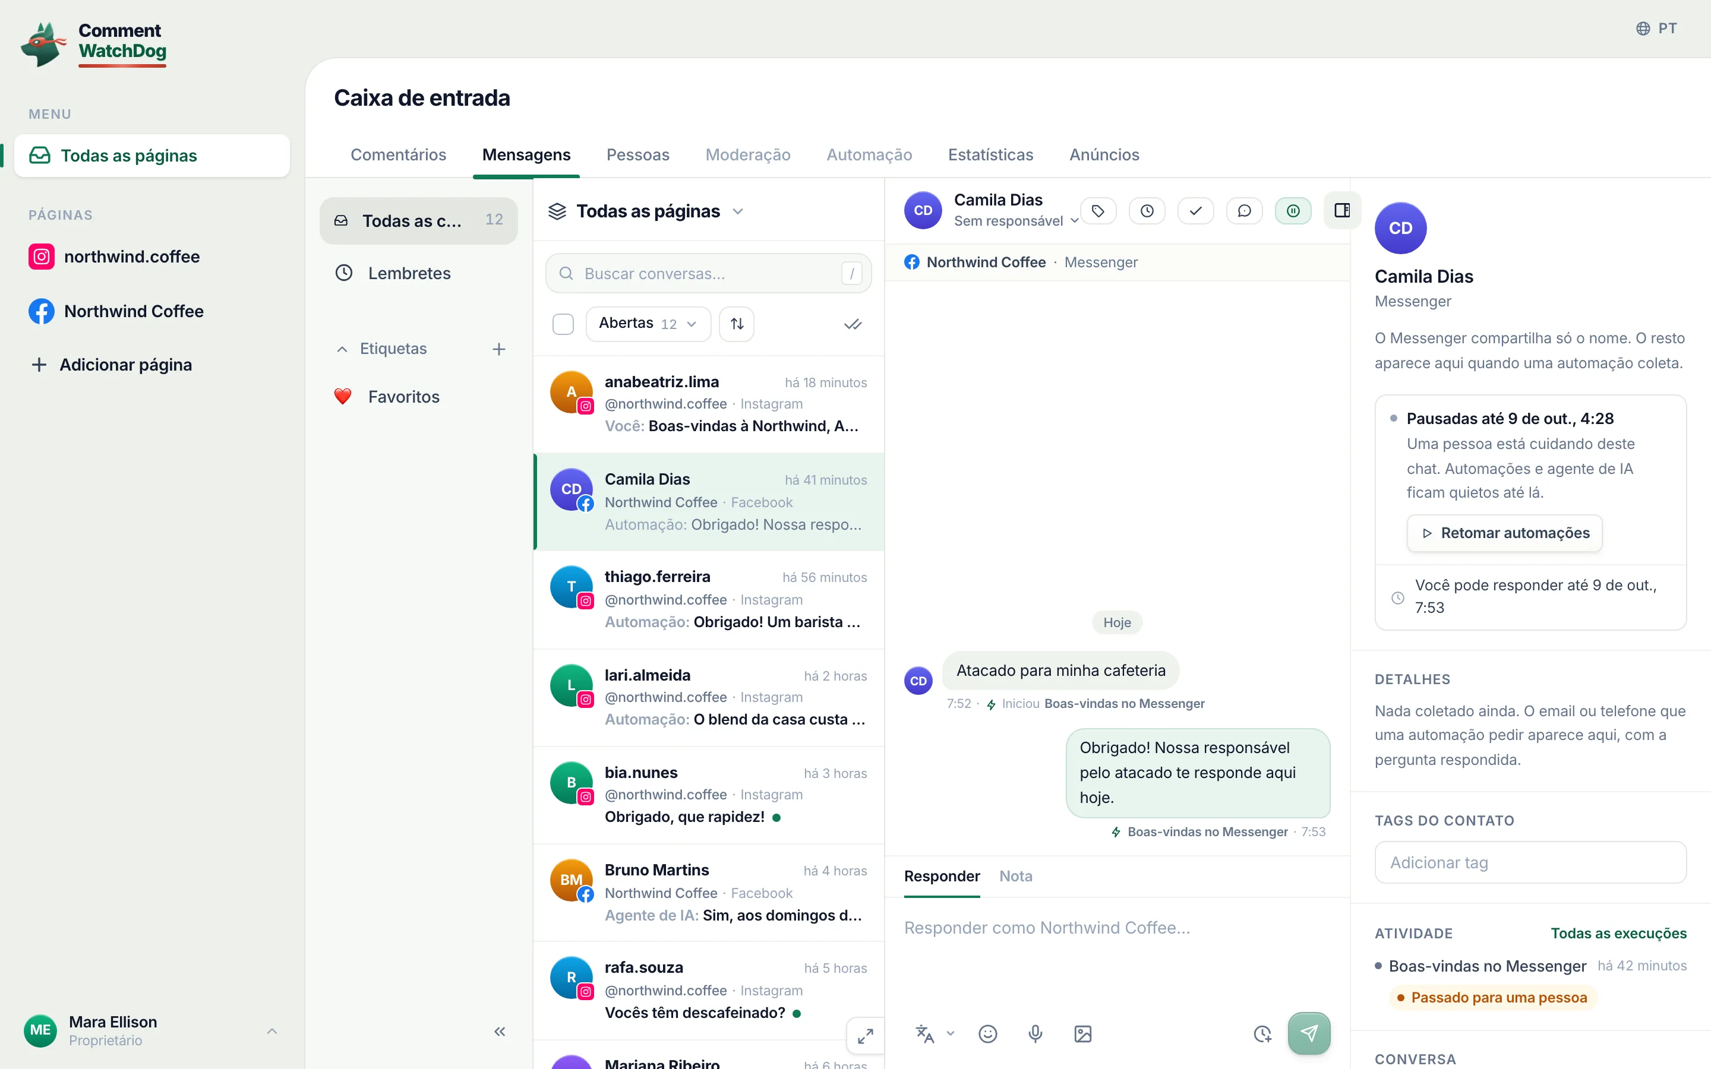Click Passado para uma pessoa status
Screen dimensions: 1711x1069
pyautogui.click(x=1492, y=998)
